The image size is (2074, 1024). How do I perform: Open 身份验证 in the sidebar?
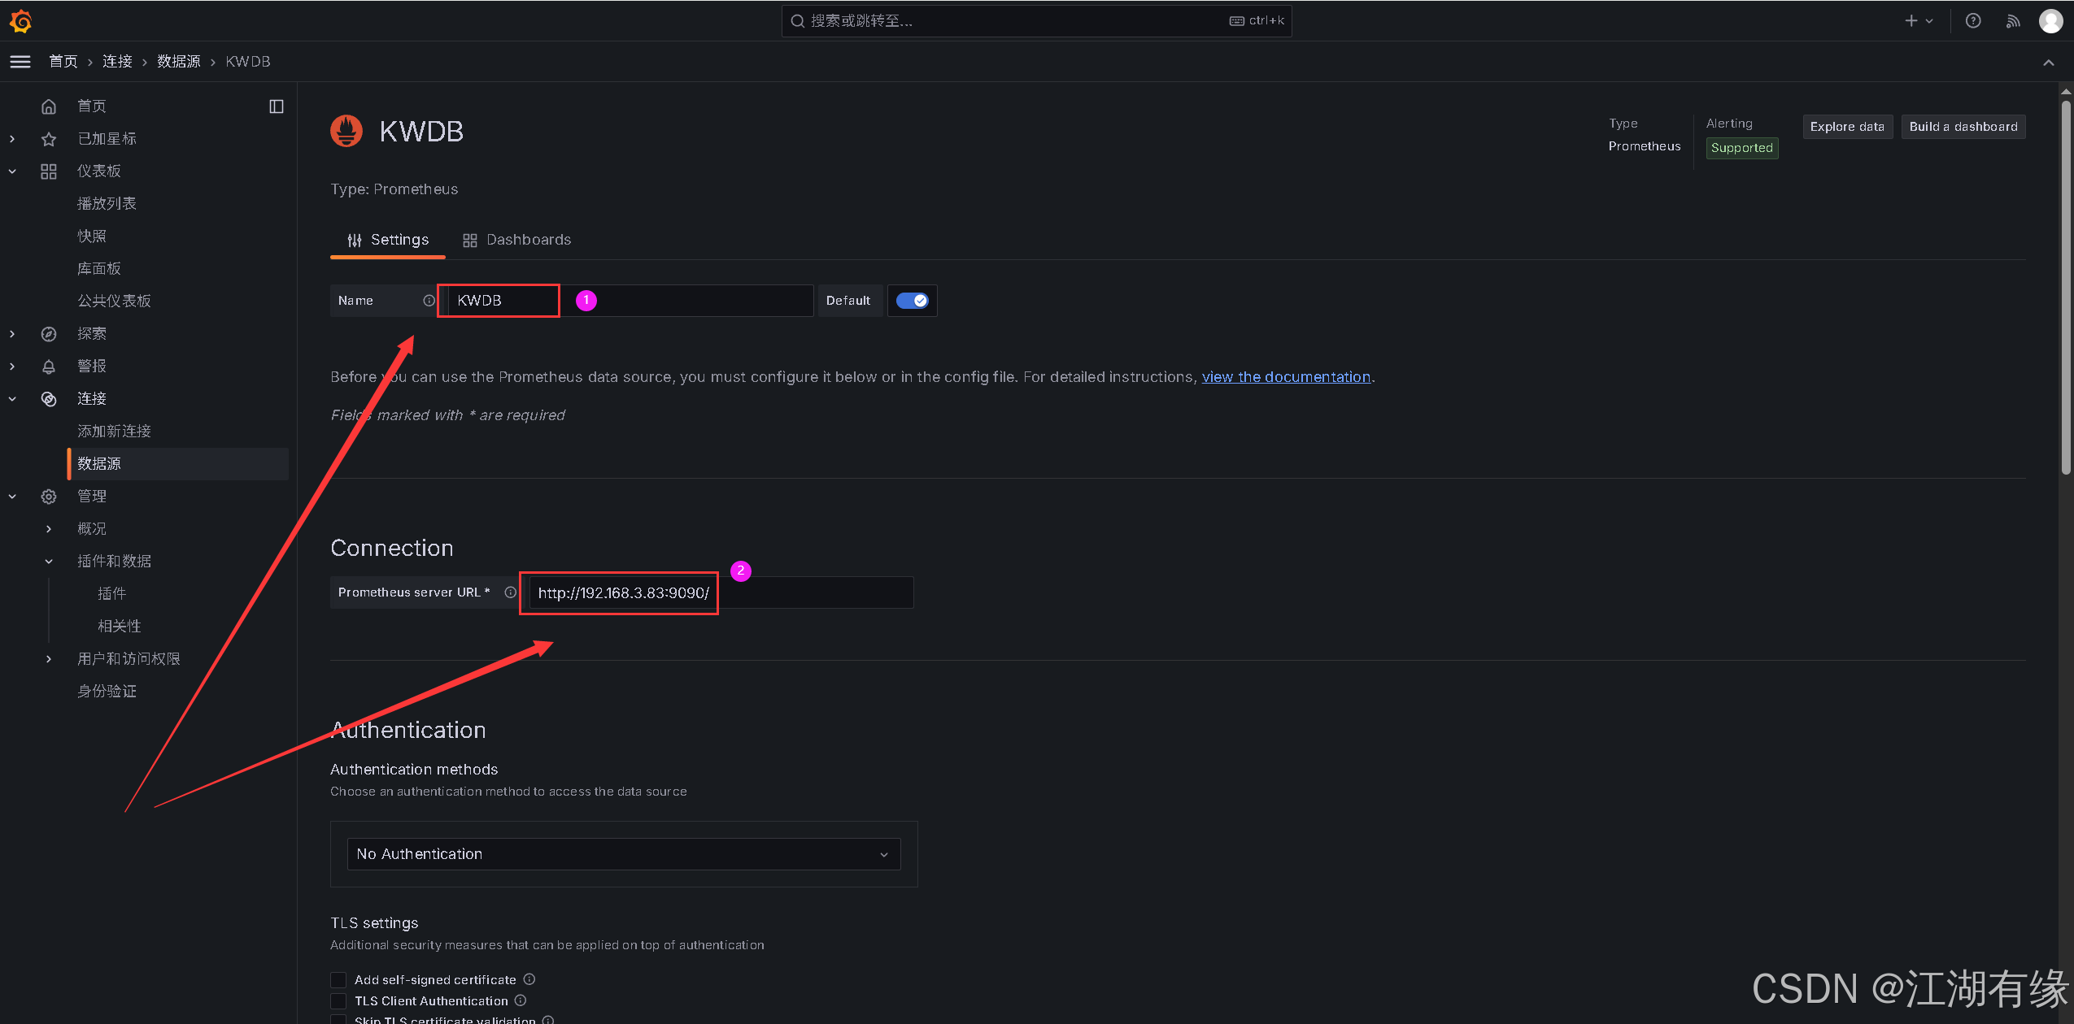pyautogui.click(x=107, y=692)
